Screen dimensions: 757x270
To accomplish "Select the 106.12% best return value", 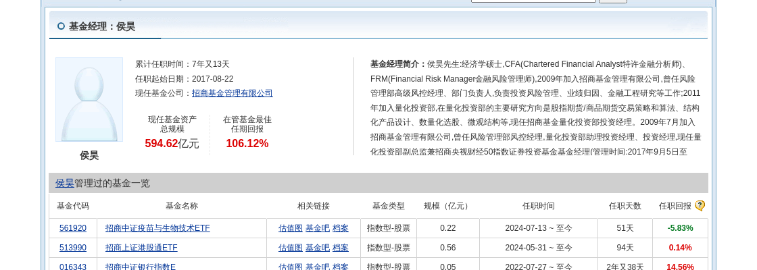I will pos(247,144).
